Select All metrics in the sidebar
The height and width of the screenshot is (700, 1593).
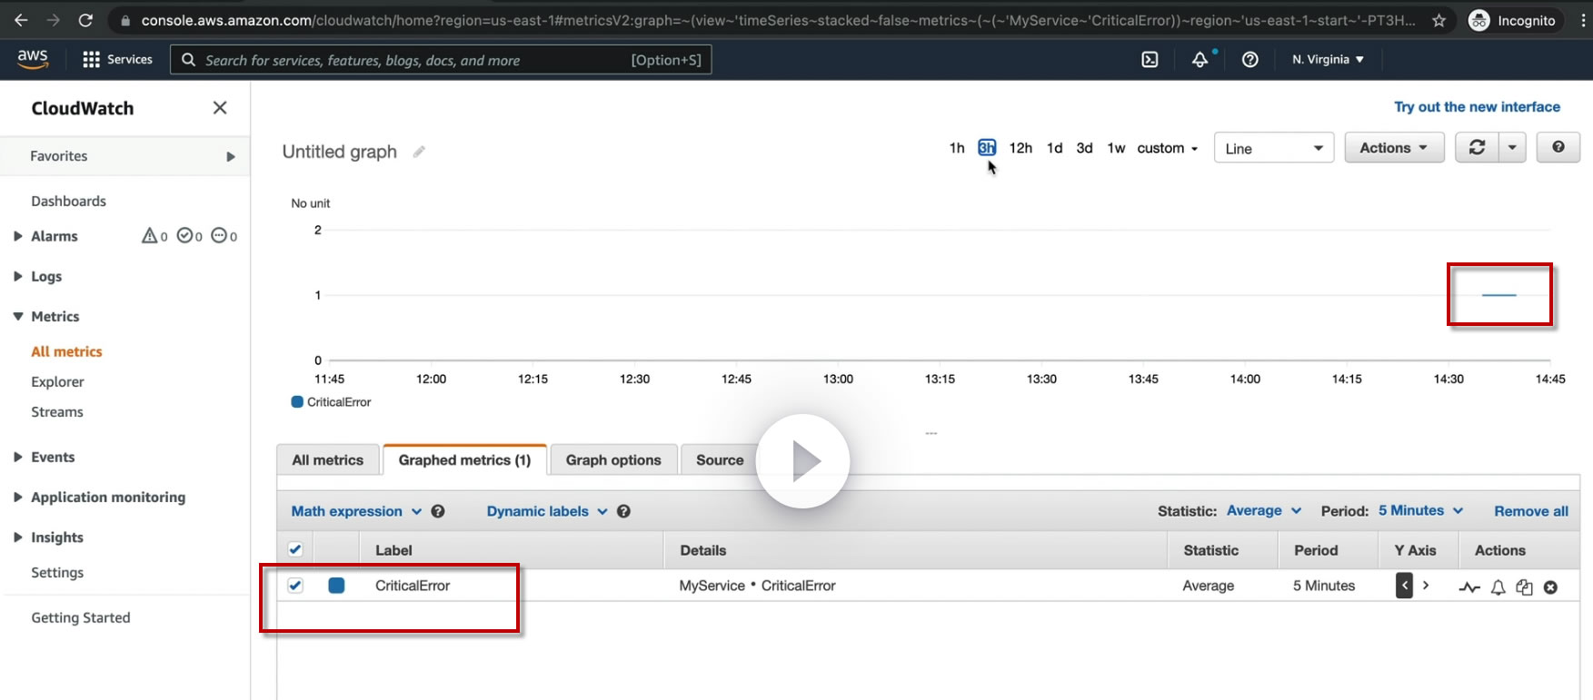tap(66, 351)
